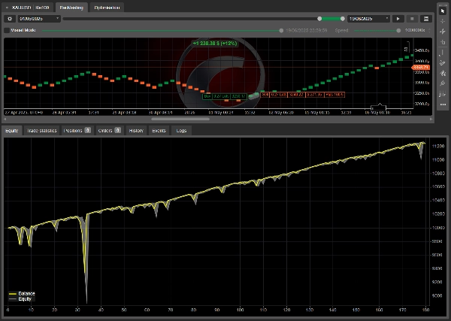
Task: Open the more tools ellipsis icon
Action: [x=443, y=104]
